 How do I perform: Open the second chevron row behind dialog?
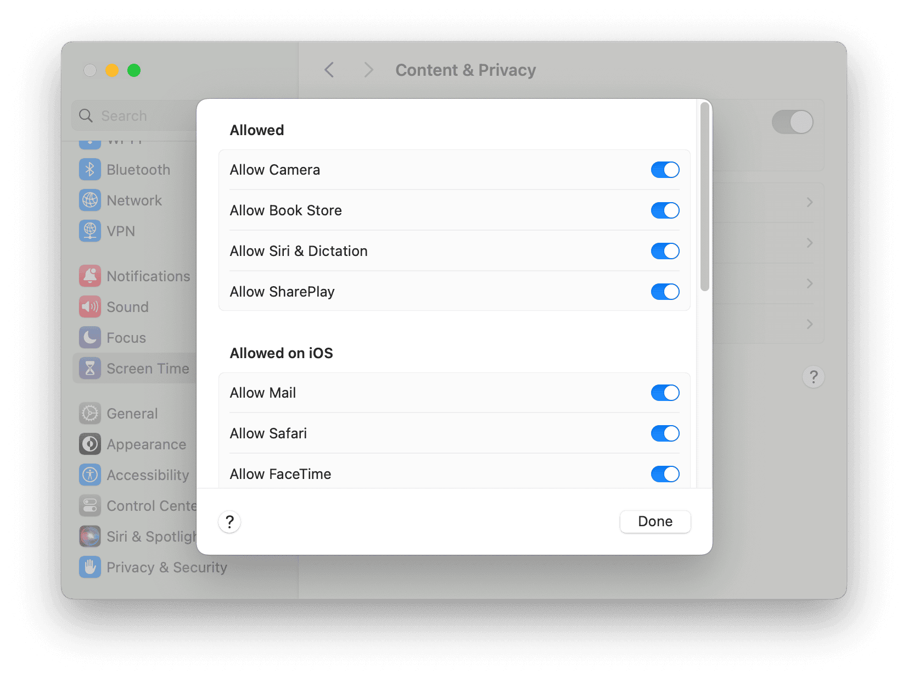pyautogui.click(x=810, y=243)
